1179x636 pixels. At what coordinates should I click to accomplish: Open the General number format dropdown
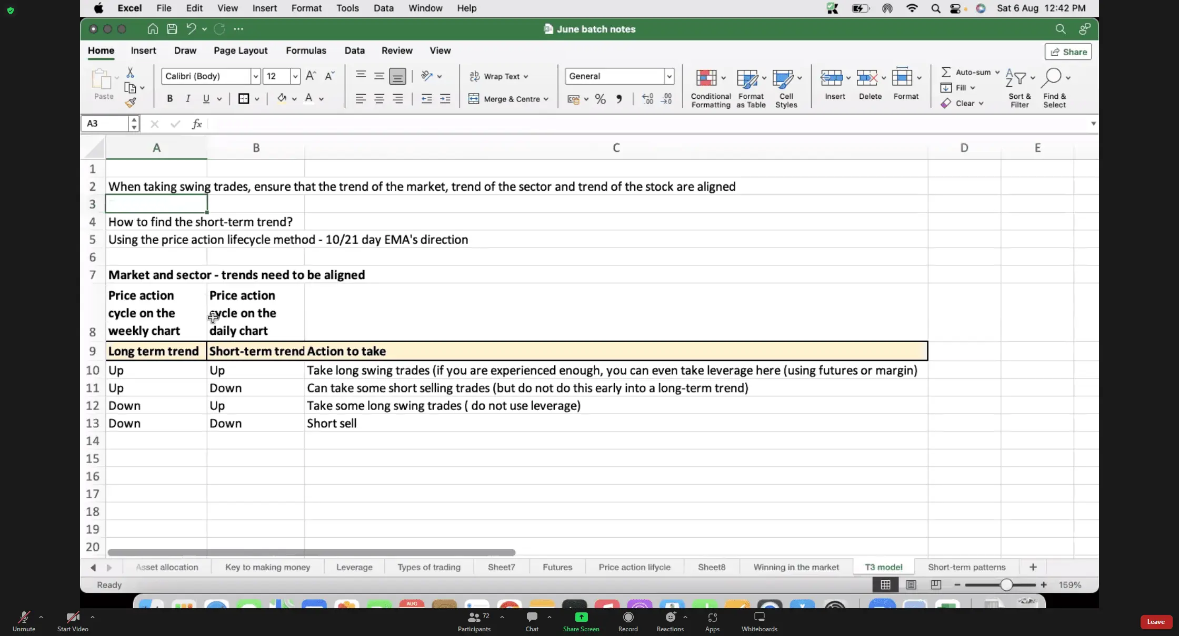click(x=669, y=76)
